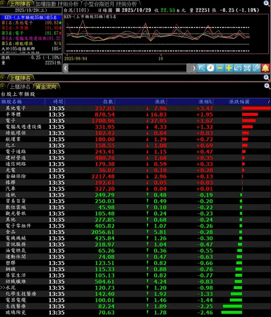Click the date 2025/10/29(三) label

point(31,10)
